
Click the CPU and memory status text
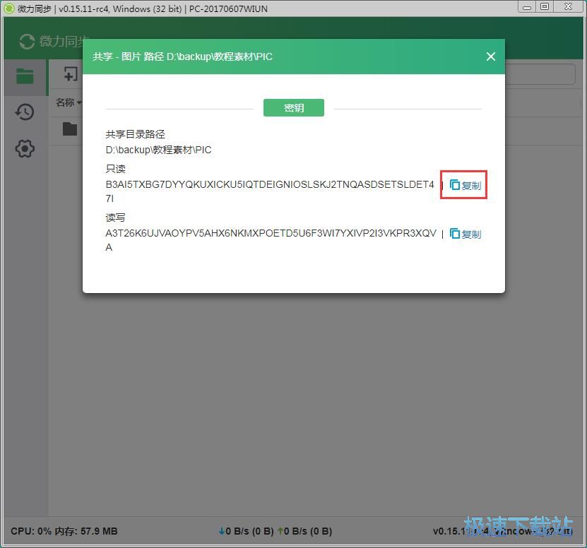(64, 531)
